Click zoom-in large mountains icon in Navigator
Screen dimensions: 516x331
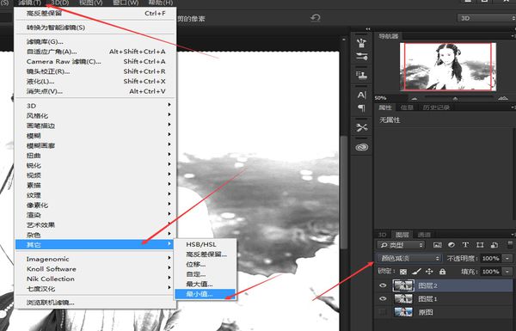click(x=502, y=98)
